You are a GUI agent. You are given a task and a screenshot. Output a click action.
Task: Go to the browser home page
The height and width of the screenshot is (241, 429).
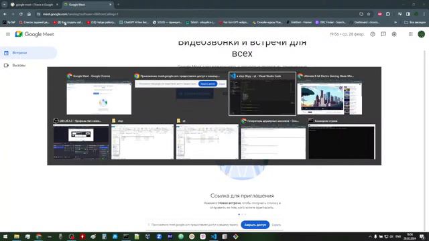(x=29, y=14)
